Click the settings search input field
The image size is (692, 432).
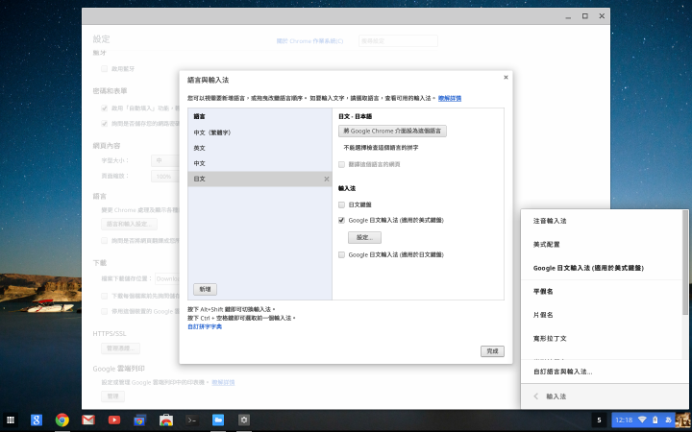pos(398,40)
